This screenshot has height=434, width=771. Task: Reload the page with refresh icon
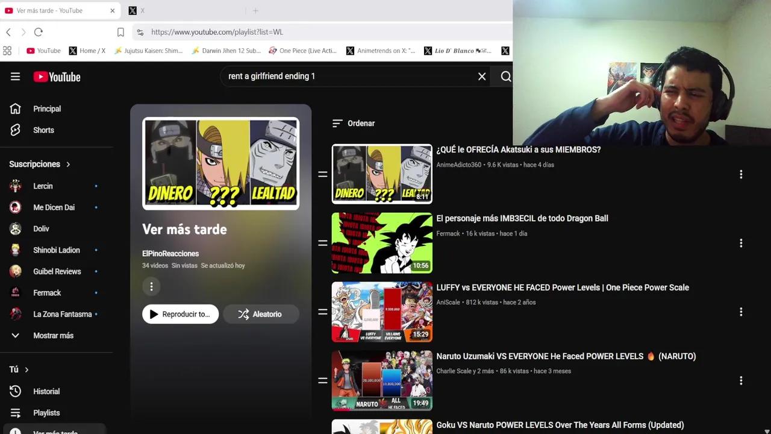pyautogui.click(x=39, y=32)
